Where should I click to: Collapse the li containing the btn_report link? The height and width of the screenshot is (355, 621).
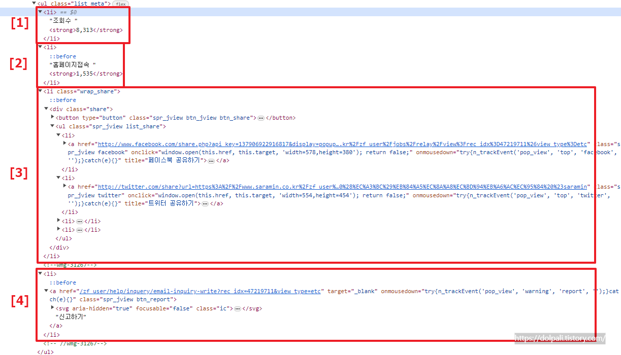40,273
